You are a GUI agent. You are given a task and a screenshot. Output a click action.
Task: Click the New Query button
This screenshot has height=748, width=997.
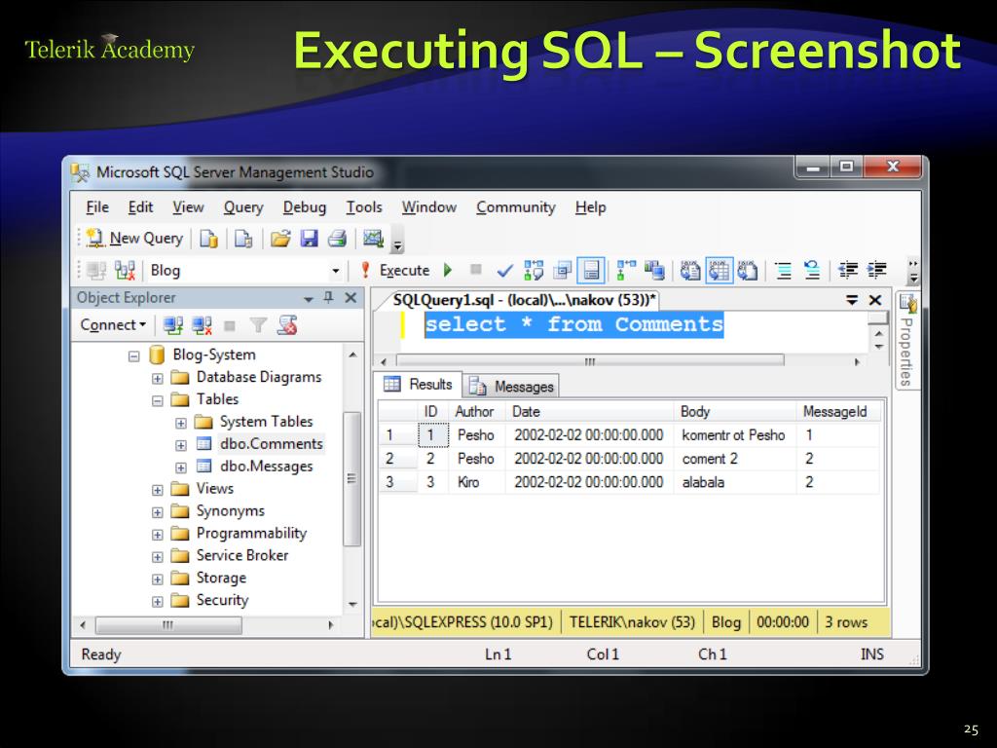point(134,239)
